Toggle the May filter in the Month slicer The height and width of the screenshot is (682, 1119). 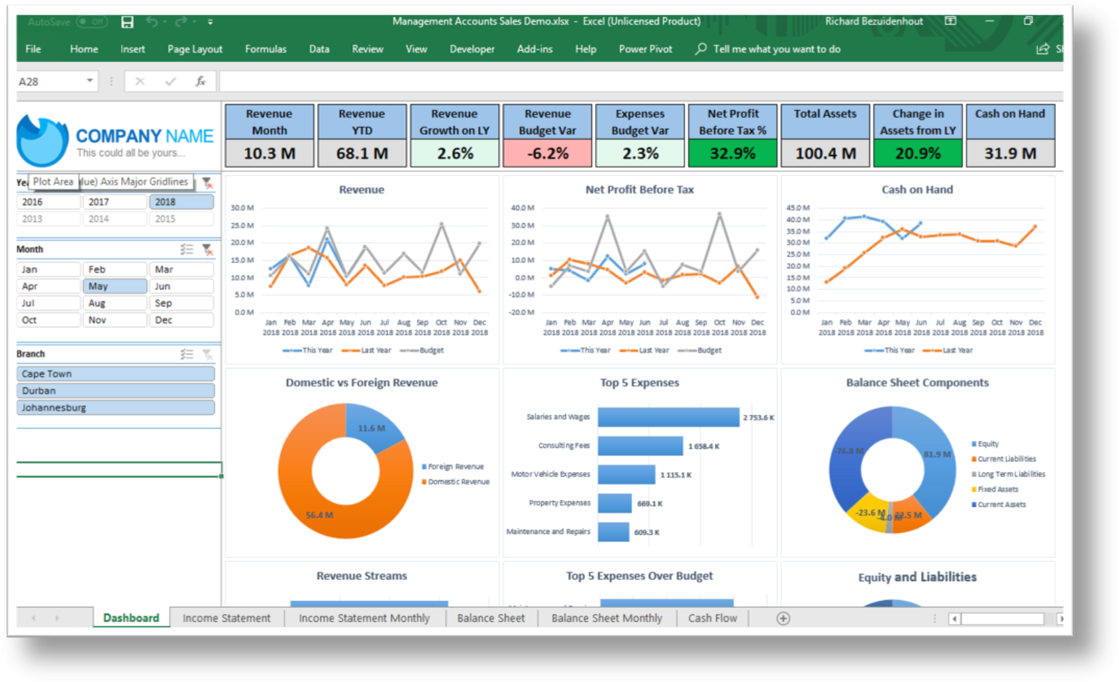(114, 286)
